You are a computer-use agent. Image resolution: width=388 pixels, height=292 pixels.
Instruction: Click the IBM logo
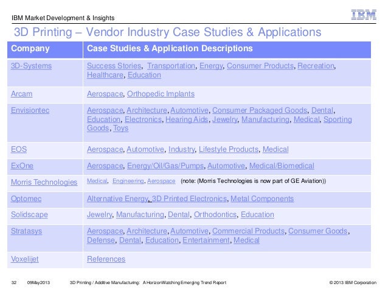click(364, 15)
